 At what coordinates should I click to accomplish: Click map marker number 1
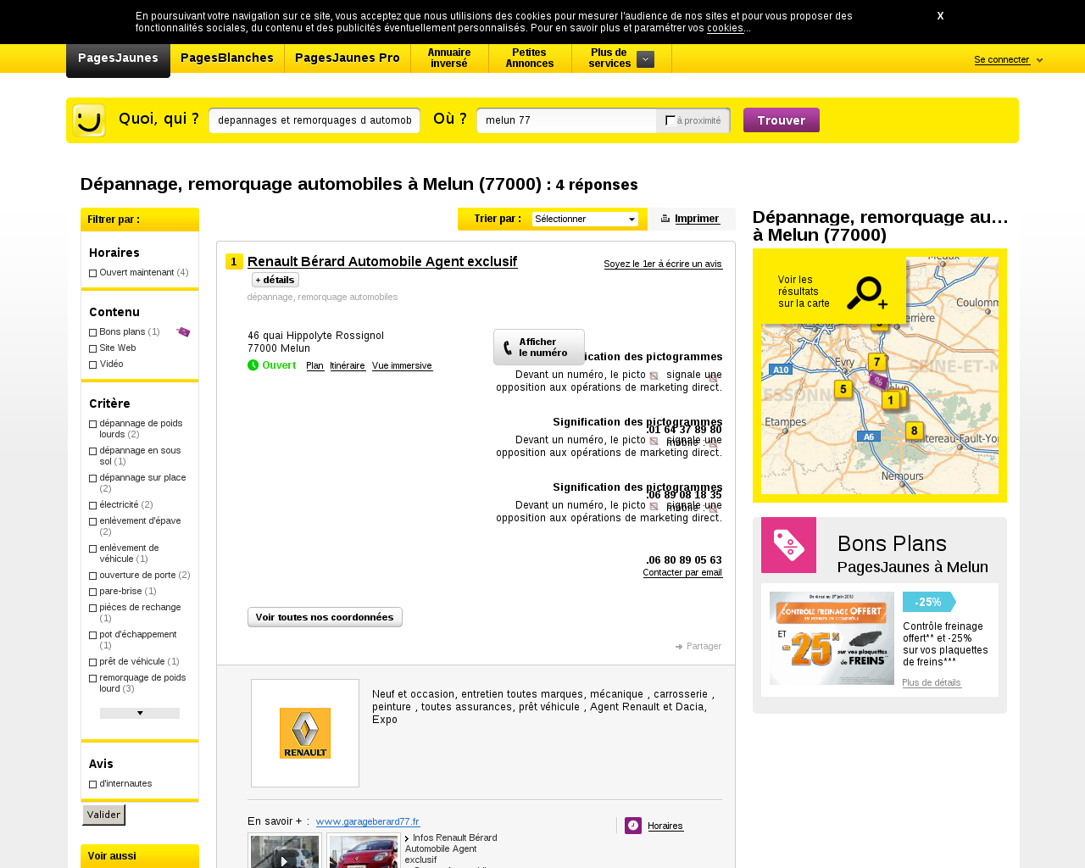(x=891, y=400)
